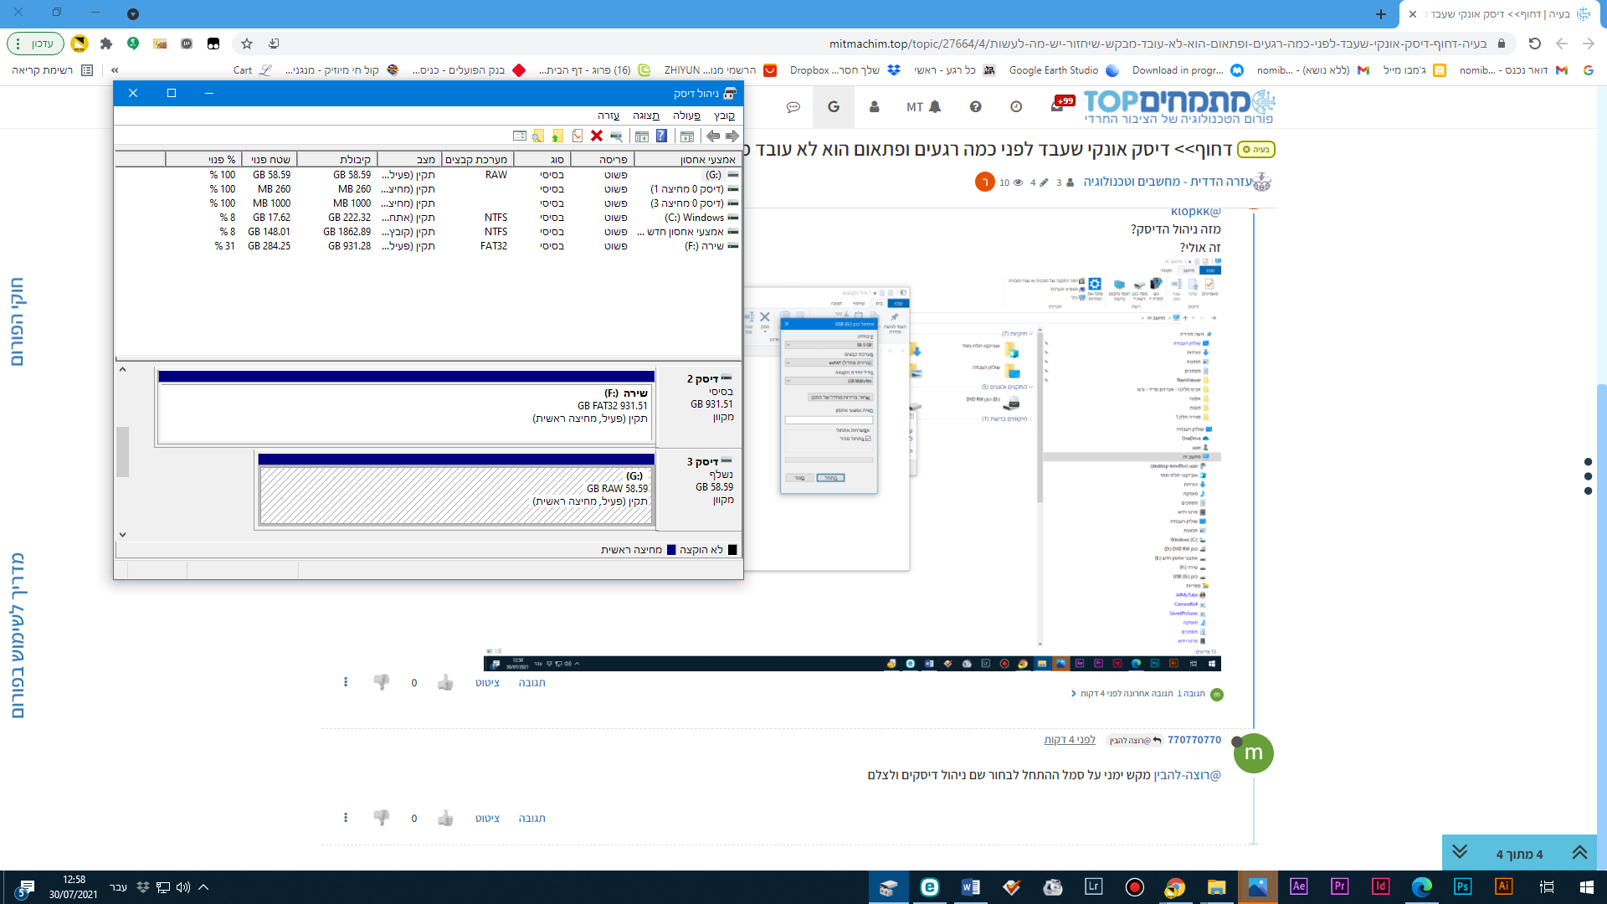Open the users icon in forum header
Image resolution: width=1607 pixels, height=904 pixels.
pos(875,107)
